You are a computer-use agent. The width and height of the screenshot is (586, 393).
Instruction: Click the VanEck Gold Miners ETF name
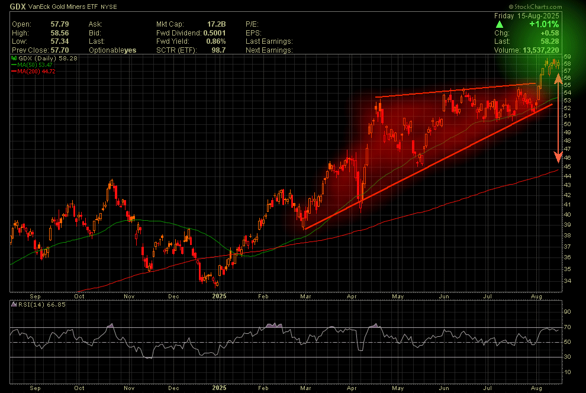click(x=63, y=7)
